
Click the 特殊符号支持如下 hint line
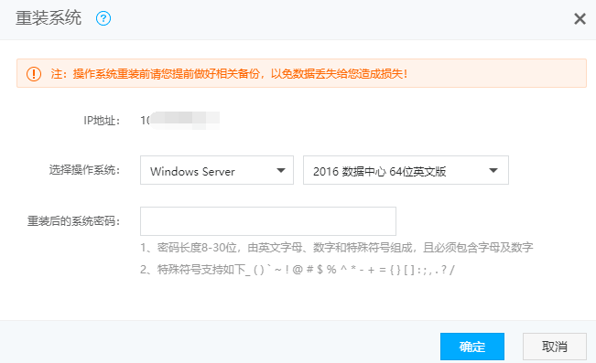point(298,270)
